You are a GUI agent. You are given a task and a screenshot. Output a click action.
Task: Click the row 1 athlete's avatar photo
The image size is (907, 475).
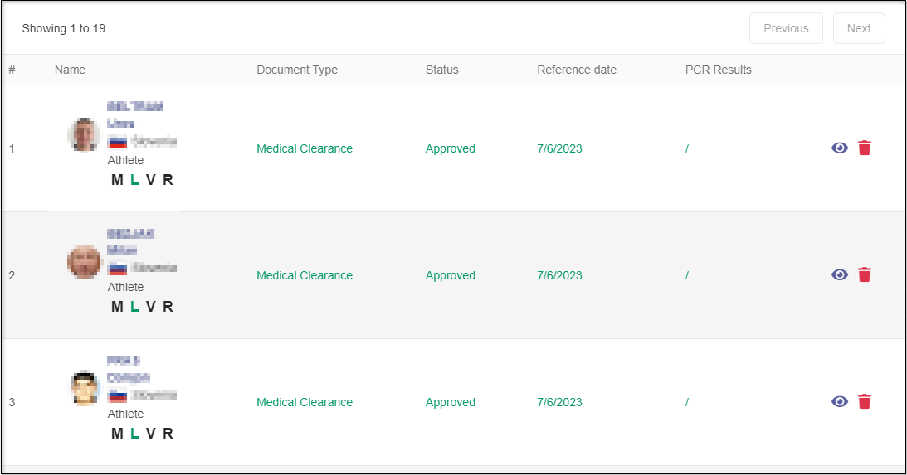point(84,135)
